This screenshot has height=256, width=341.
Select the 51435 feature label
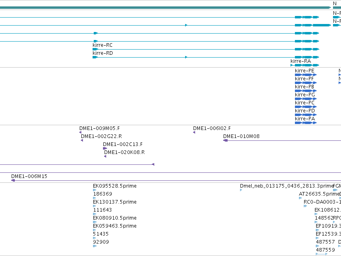[101, 234]
